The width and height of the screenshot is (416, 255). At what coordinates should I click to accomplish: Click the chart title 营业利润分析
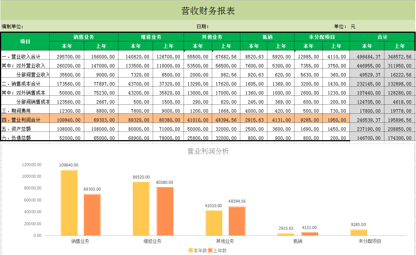pyautogui.click(x=207, y=151)
